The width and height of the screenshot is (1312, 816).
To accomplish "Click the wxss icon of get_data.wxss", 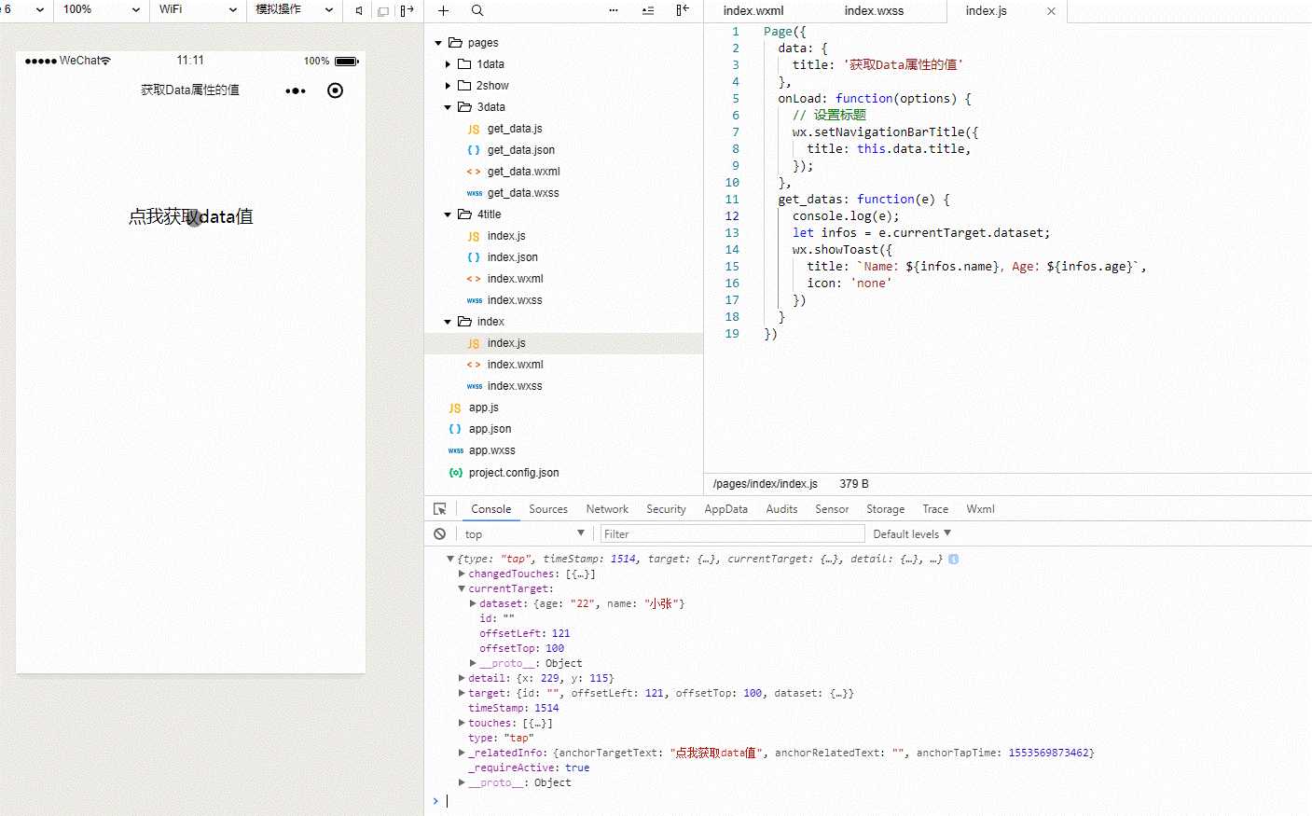I will point(474,193).
